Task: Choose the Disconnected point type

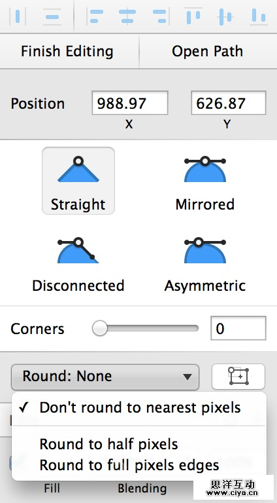Action: 78,265
